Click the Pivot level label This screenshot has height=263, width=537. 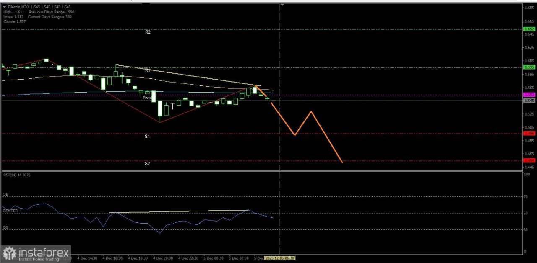pos(147,98)
